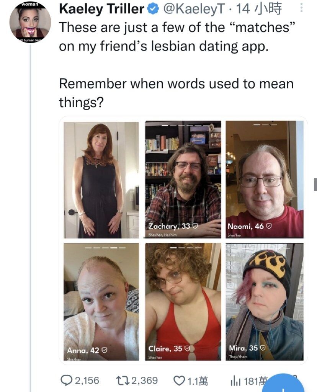Open the reply icon showing 2,156 comments

tap(67, 381)
